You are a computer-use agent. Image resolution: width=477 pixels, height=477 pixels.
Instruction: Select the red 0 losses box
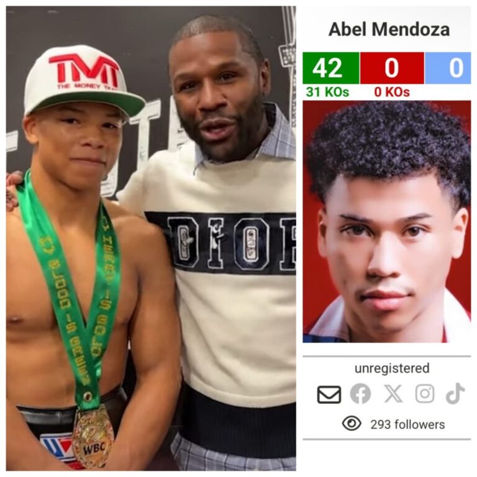pyautogui.click(x=392, y=68)
